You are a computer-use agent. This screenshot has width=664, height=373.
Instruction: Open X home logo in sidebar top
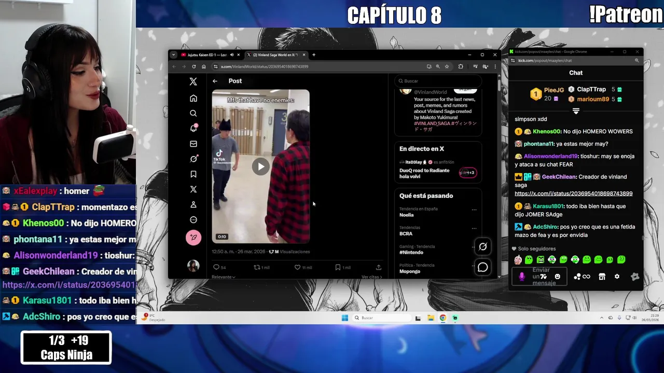point(193,81)
